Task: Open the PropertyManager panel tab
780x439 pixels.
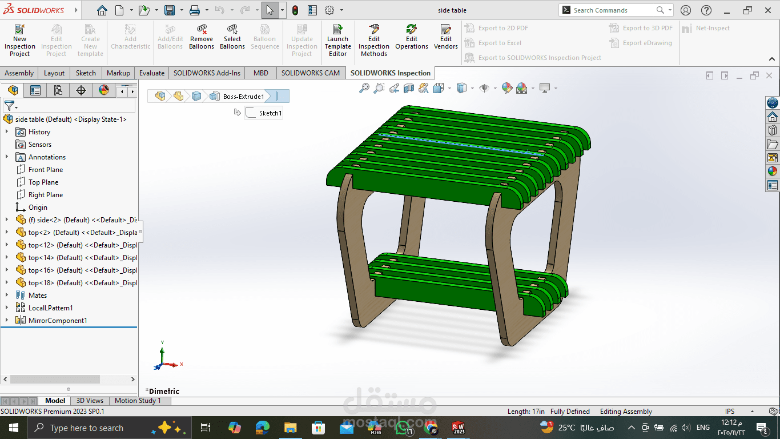Action: [35, 90]
